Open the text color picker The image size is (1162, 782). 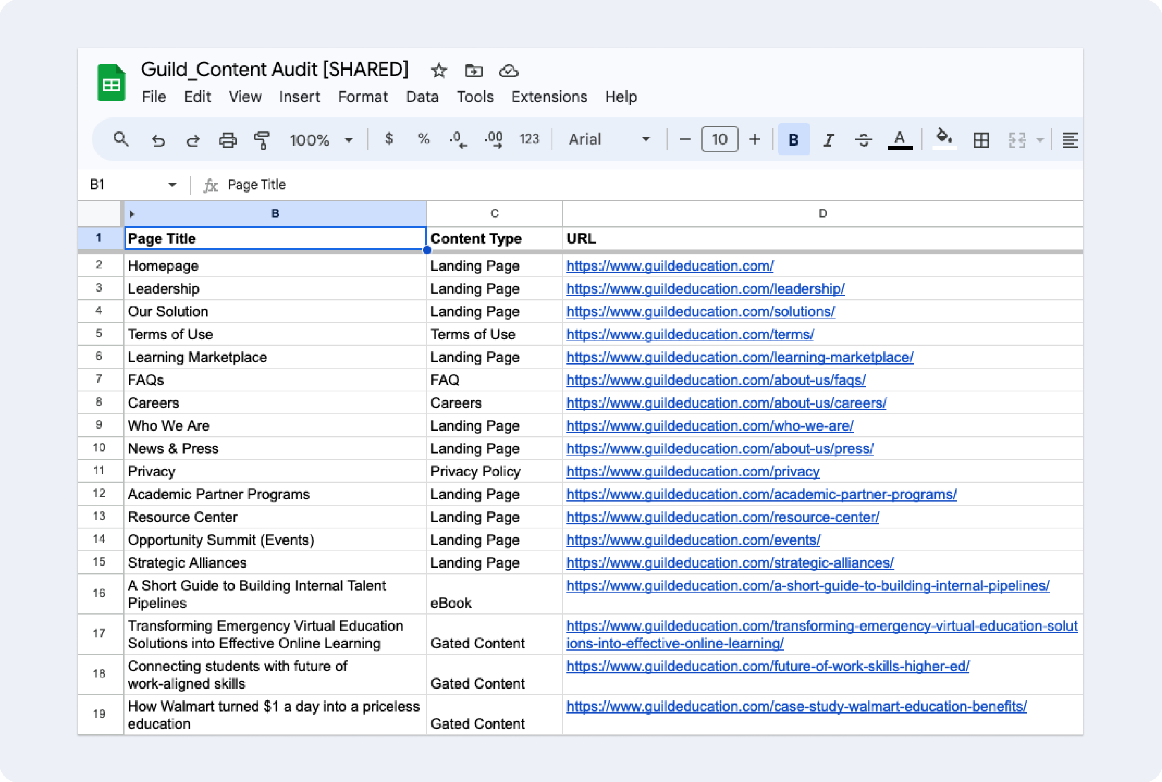pos(899,140)
